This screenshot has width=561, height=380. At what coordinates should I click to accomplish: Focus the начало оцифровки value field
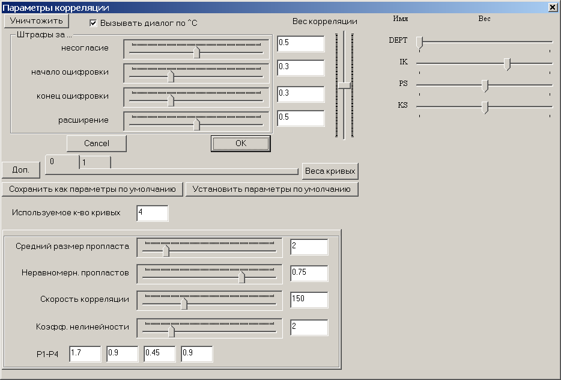(301, 68)
